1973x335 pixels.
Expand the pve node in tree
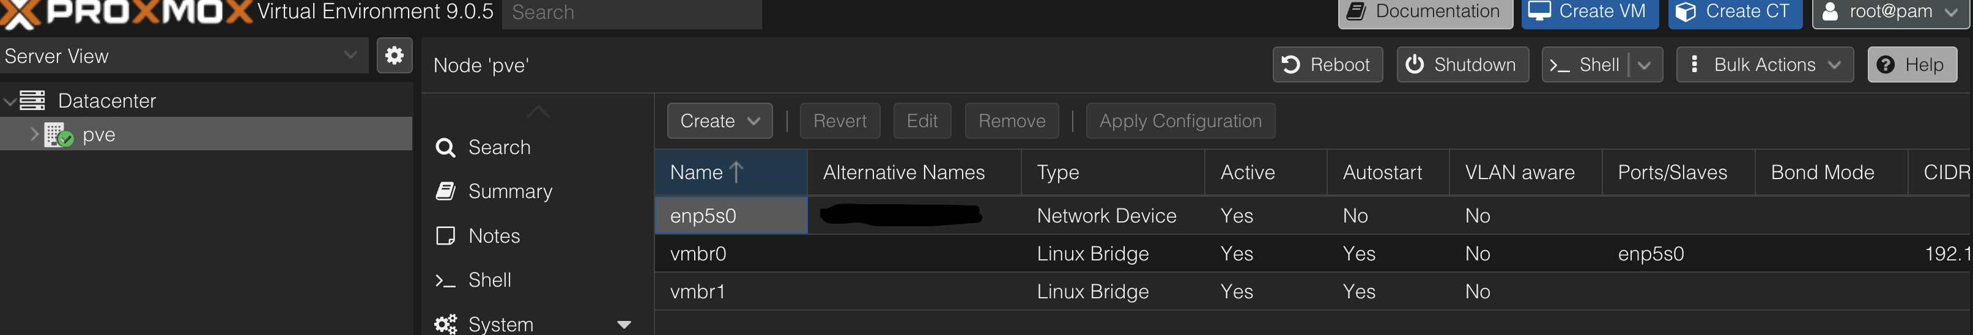[34, 134]
